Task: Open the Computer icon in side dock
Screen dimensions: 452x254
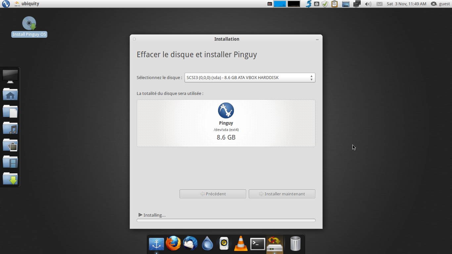Action: pyautogui.click(x=10, y=76)
